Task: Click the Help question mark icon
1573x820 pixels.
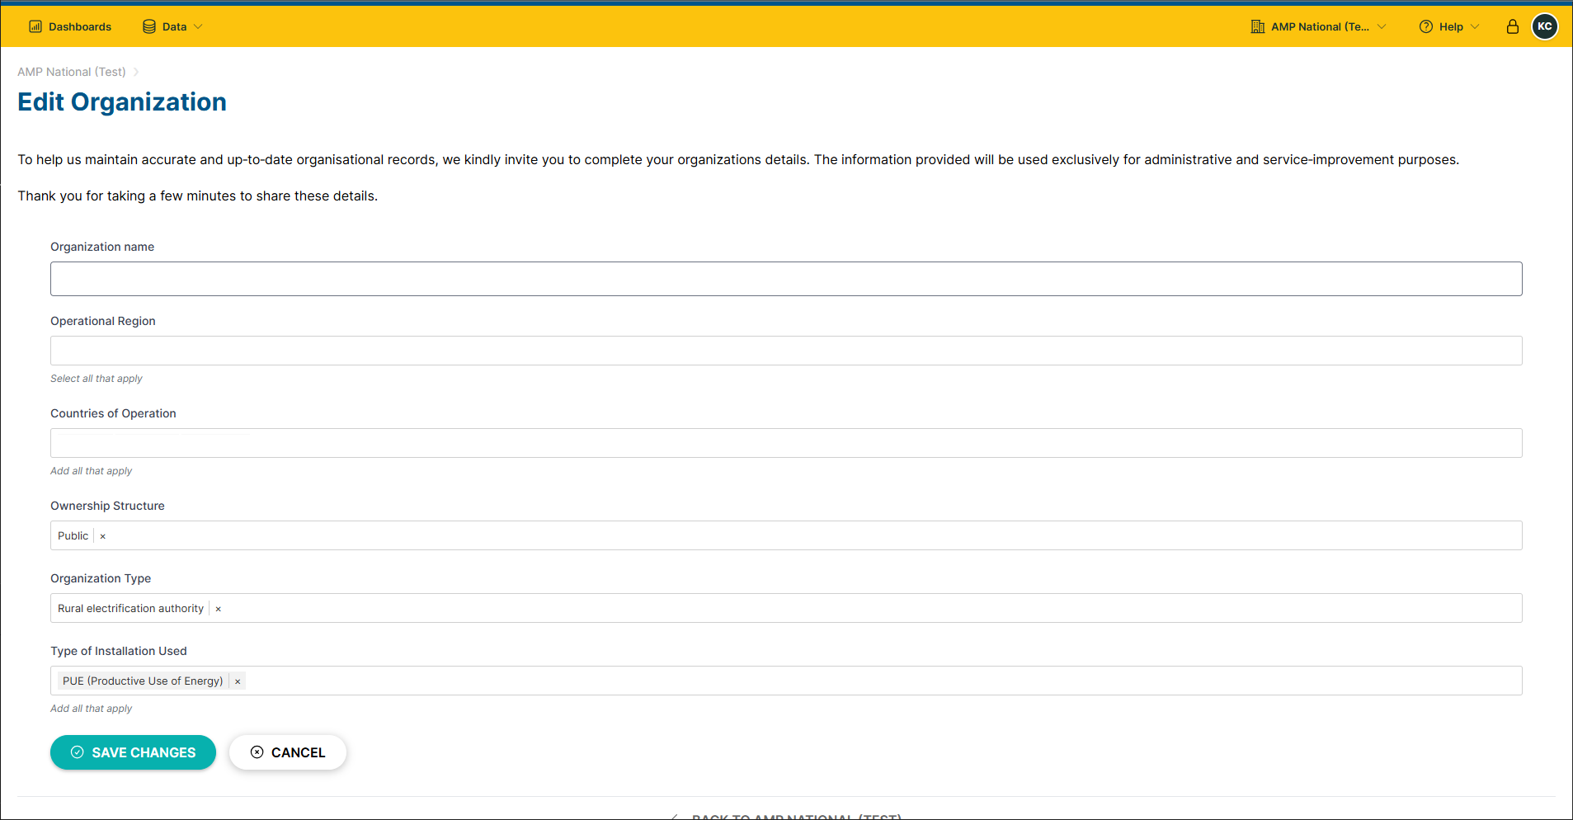Action: 1426,26
